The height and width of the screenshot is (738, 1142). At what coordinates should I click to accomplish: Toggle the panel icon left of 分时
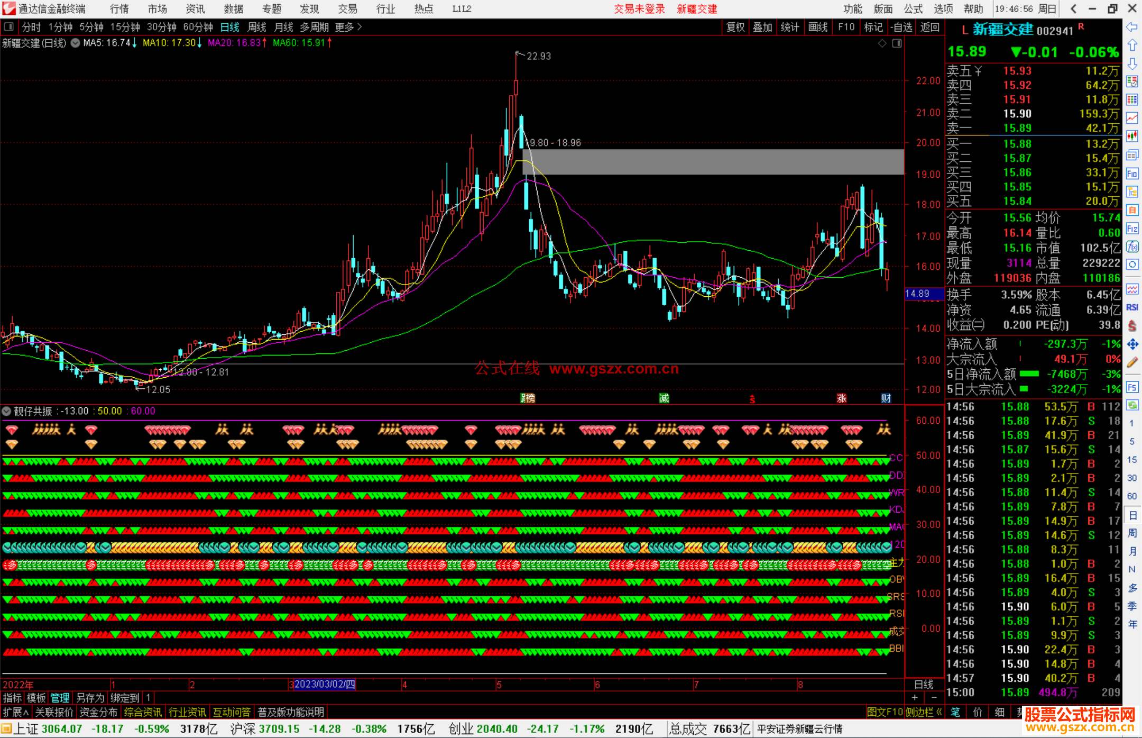click(x=9, y=27)
